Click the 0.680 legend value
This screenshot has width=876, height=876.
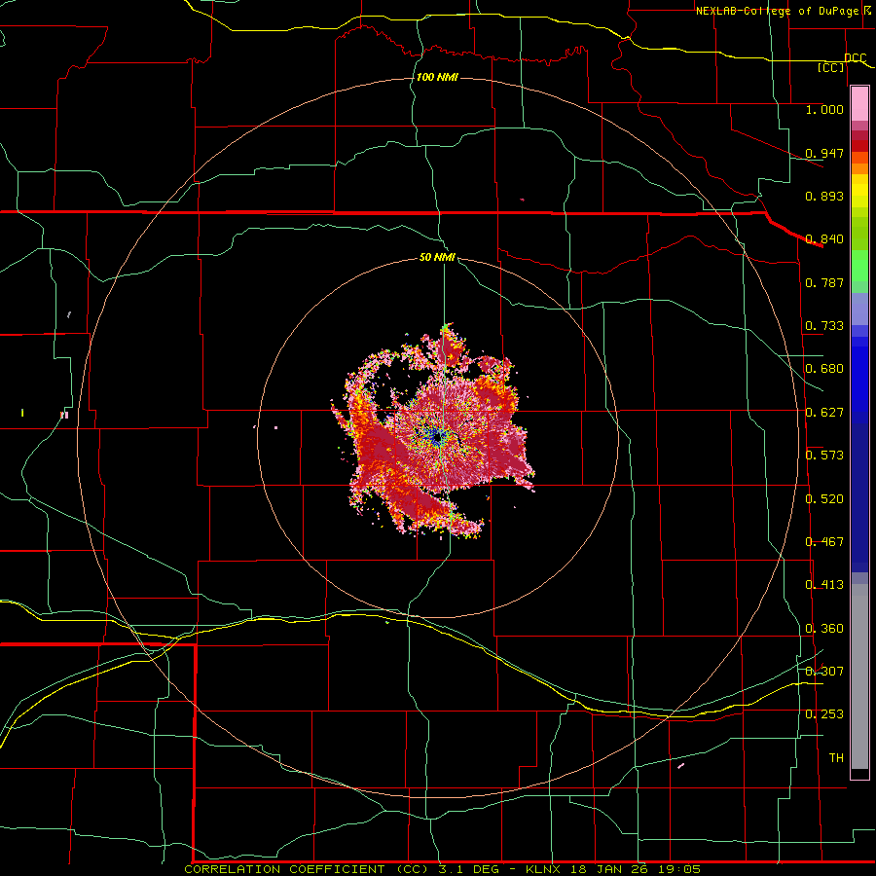pos(824,369)
